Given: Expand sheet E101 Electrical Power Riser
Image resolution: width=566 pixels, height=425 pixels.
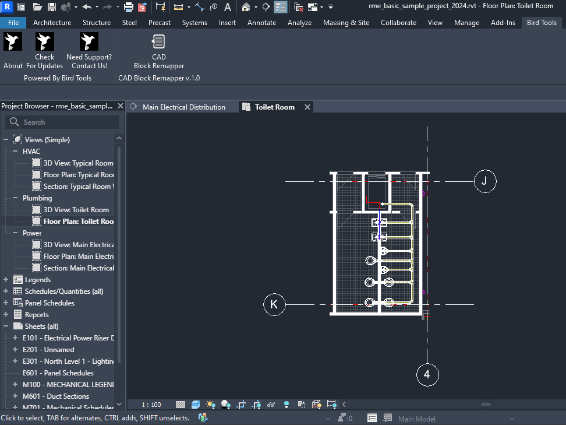Looking at the screenshot, I should 15,338.
